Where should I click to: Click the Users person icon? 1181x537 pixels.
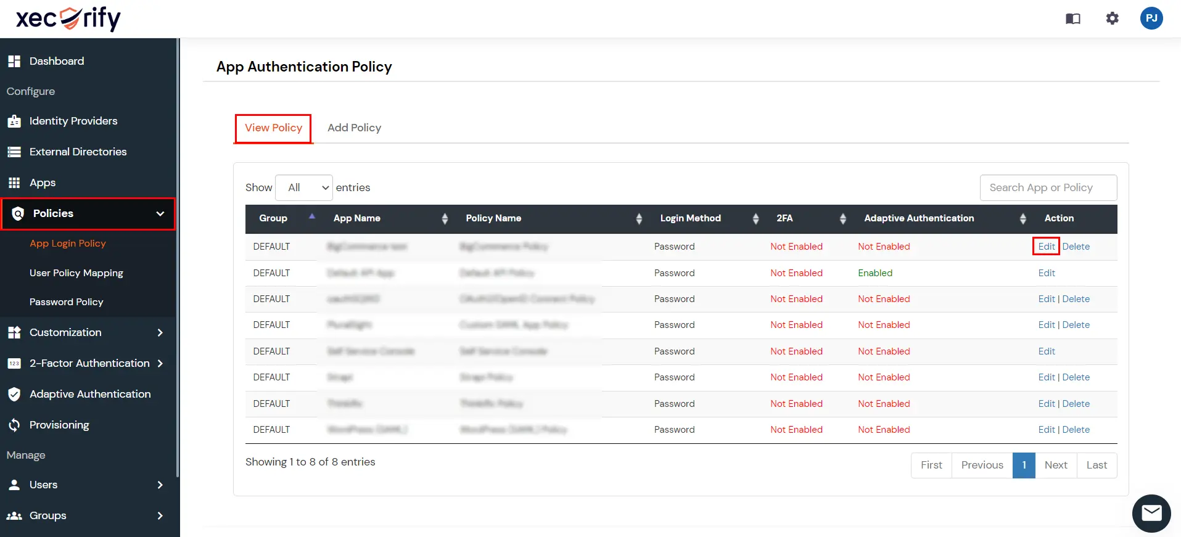(x=14, y=485)
